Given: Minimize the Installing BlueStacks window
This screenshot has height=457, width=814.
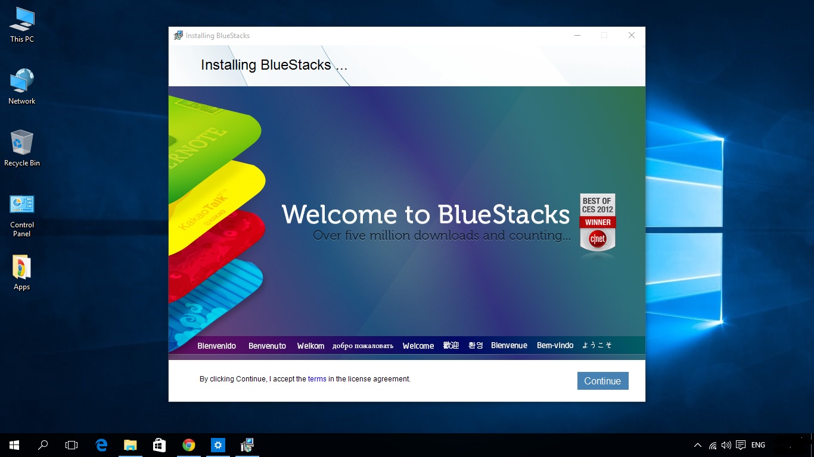Looking at the screenshot, I should coord(577,36).
